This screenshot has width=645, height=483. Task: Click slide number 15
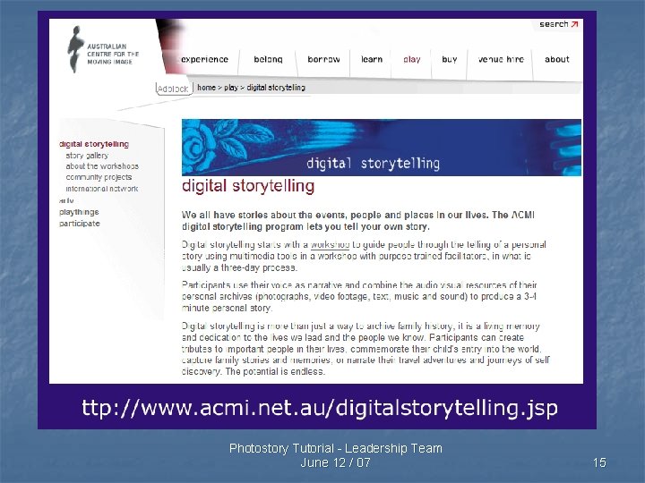tap(599, 462)
